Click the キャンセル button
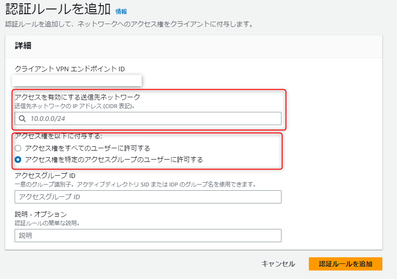This screenshot has height=279, width=397. [278, 264]
